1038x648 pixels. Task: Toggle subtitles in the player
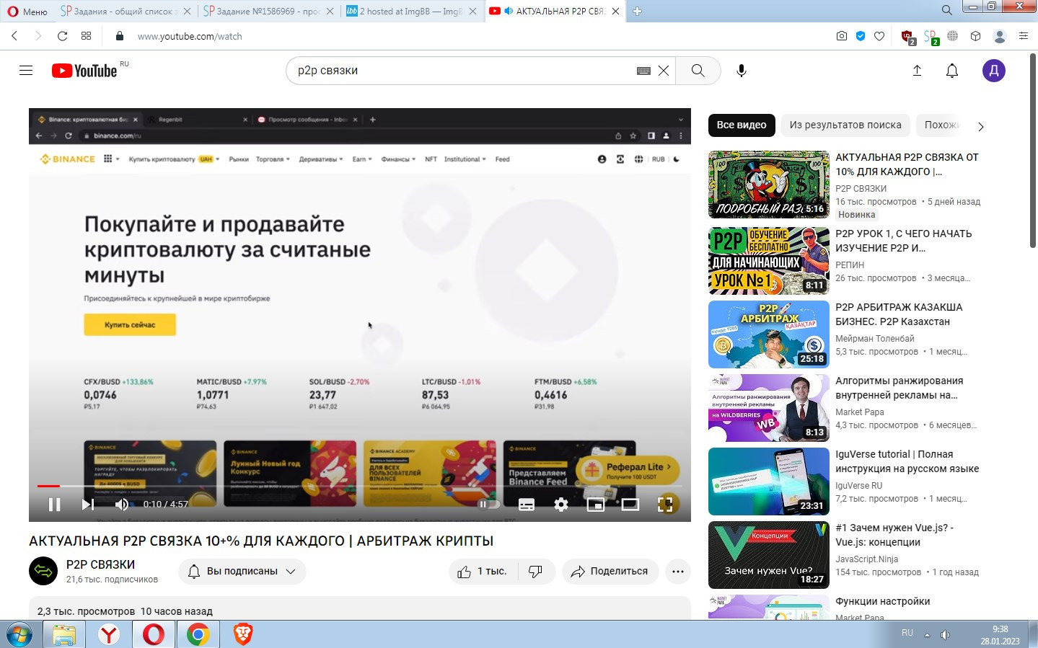tap(527, 505)
